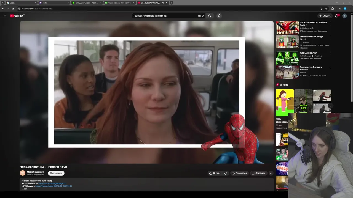The width and height of the screenshot is (353, 198).
Task: Expand description with ...ещё
Action: (25, 189)
